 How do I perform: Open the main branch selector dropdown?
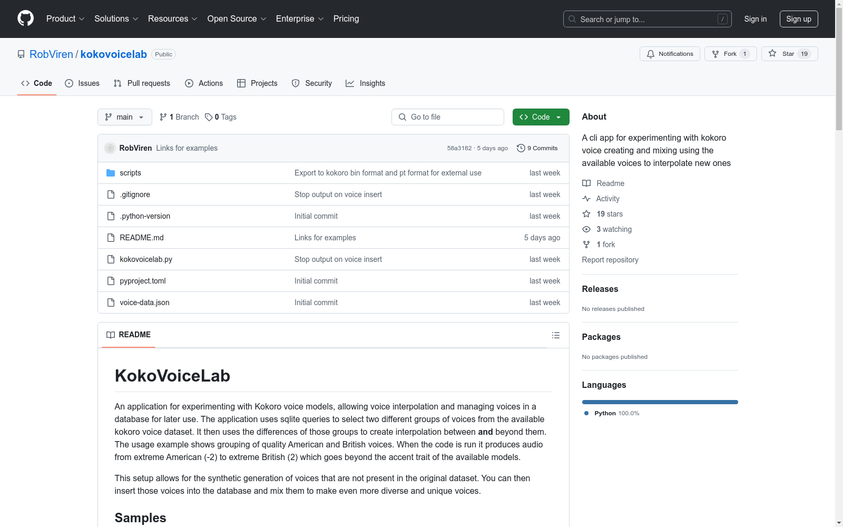point(125,117)
